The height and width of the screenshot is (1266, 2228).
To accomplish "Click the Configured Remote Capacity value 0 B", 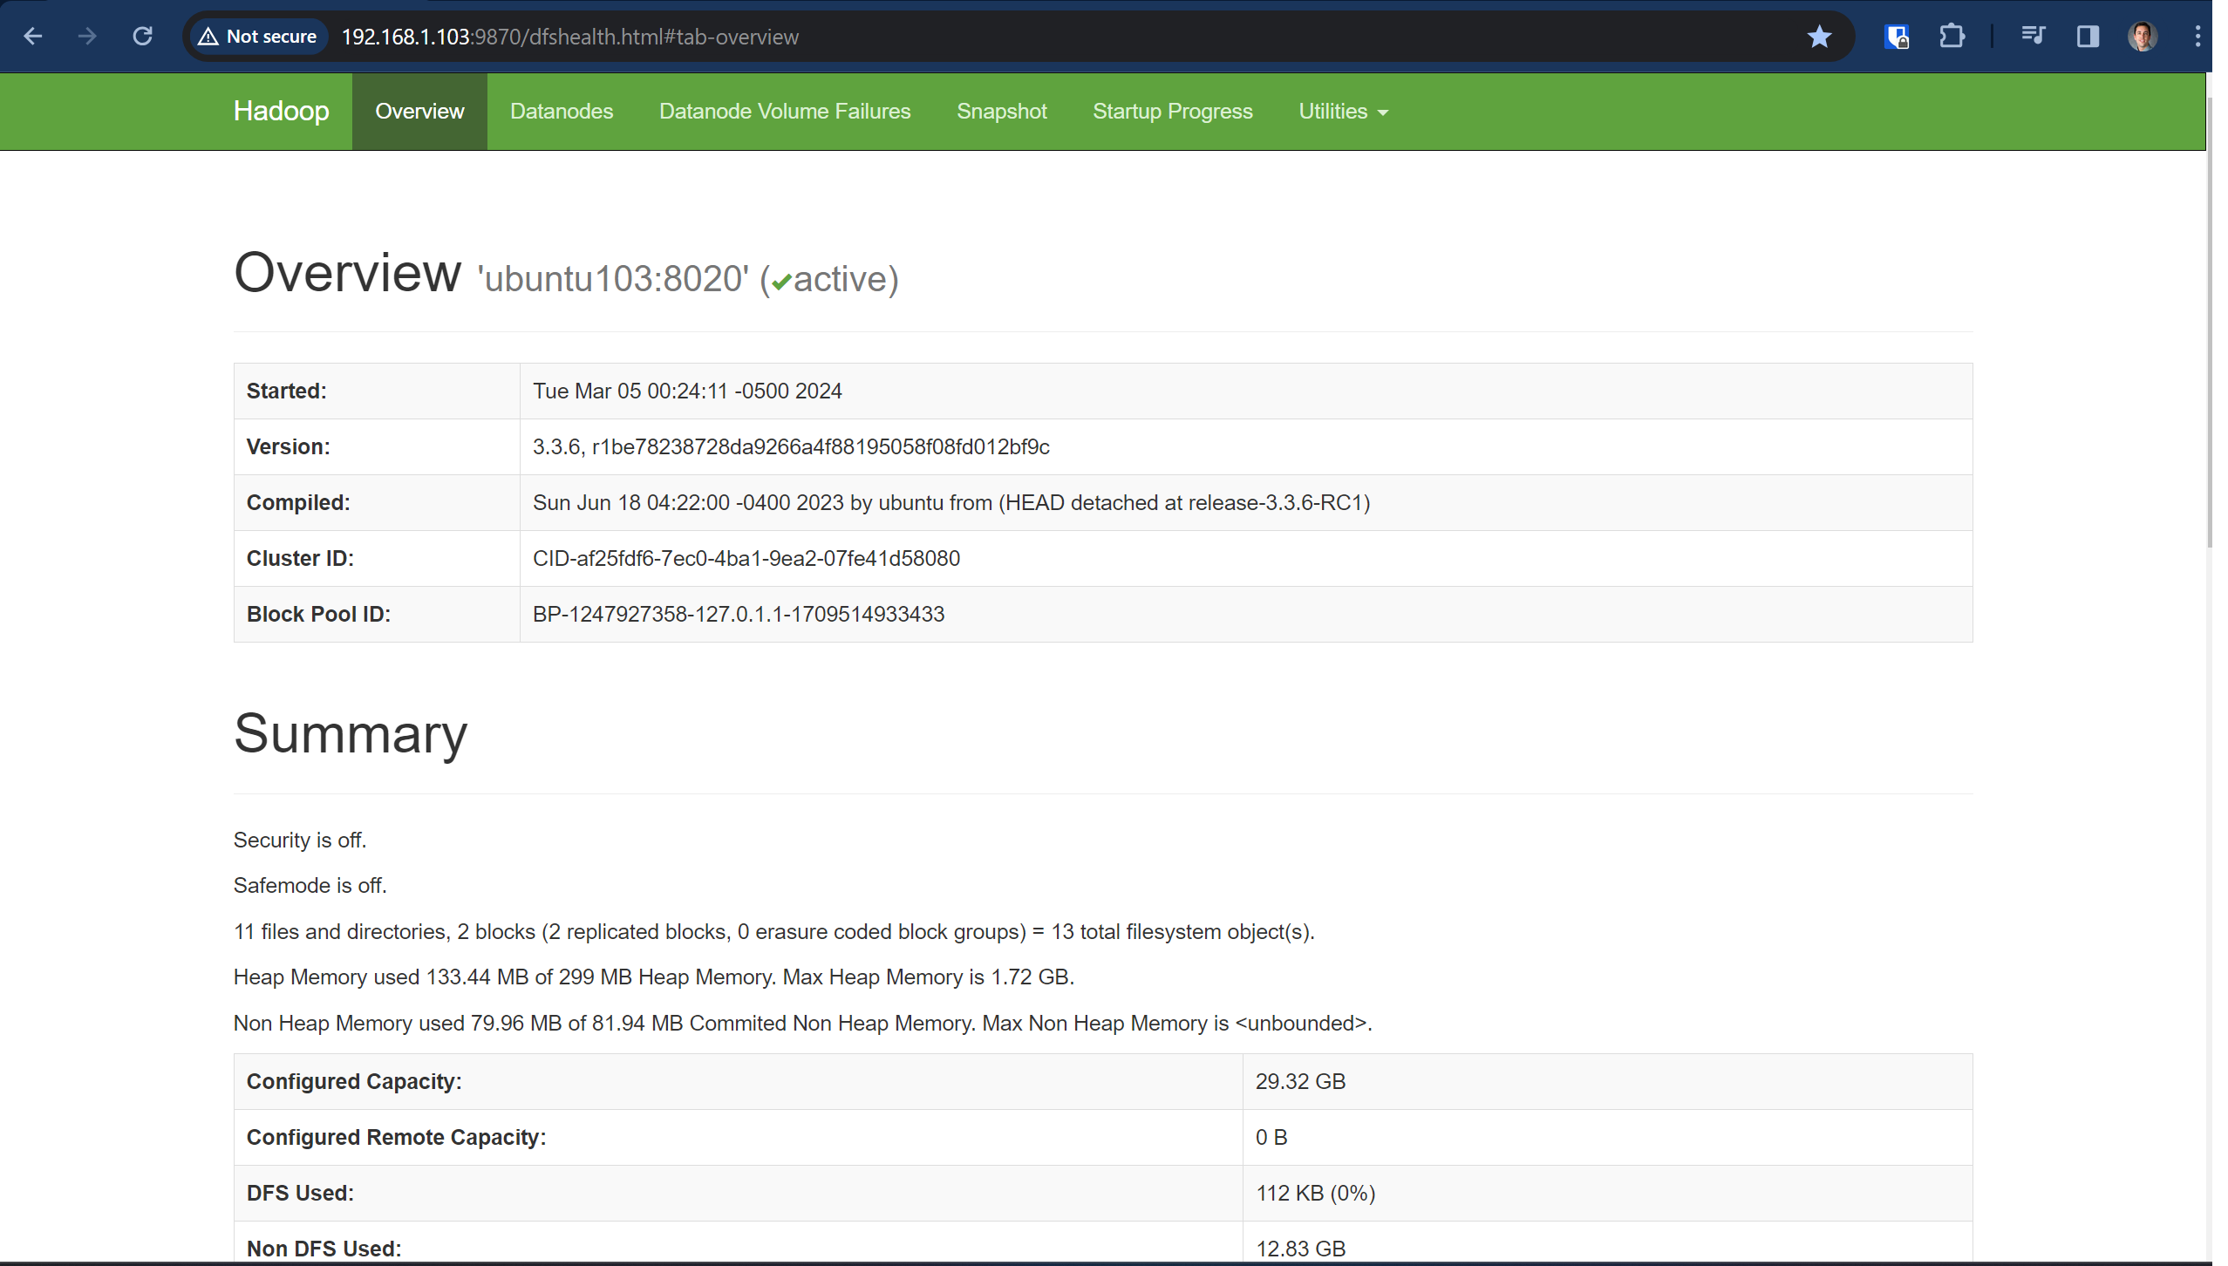I will pos(1271,1138).
